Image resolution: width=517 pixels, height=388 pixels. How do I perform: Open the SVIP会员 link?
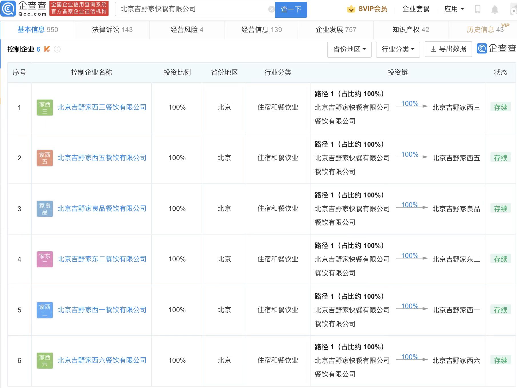coord(372,9)
